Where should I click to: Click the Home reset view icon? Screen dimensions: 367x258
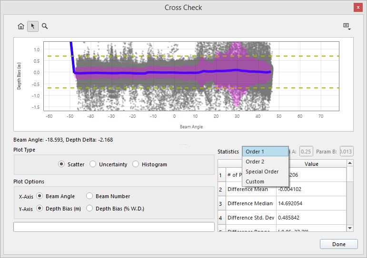point(21,26)
